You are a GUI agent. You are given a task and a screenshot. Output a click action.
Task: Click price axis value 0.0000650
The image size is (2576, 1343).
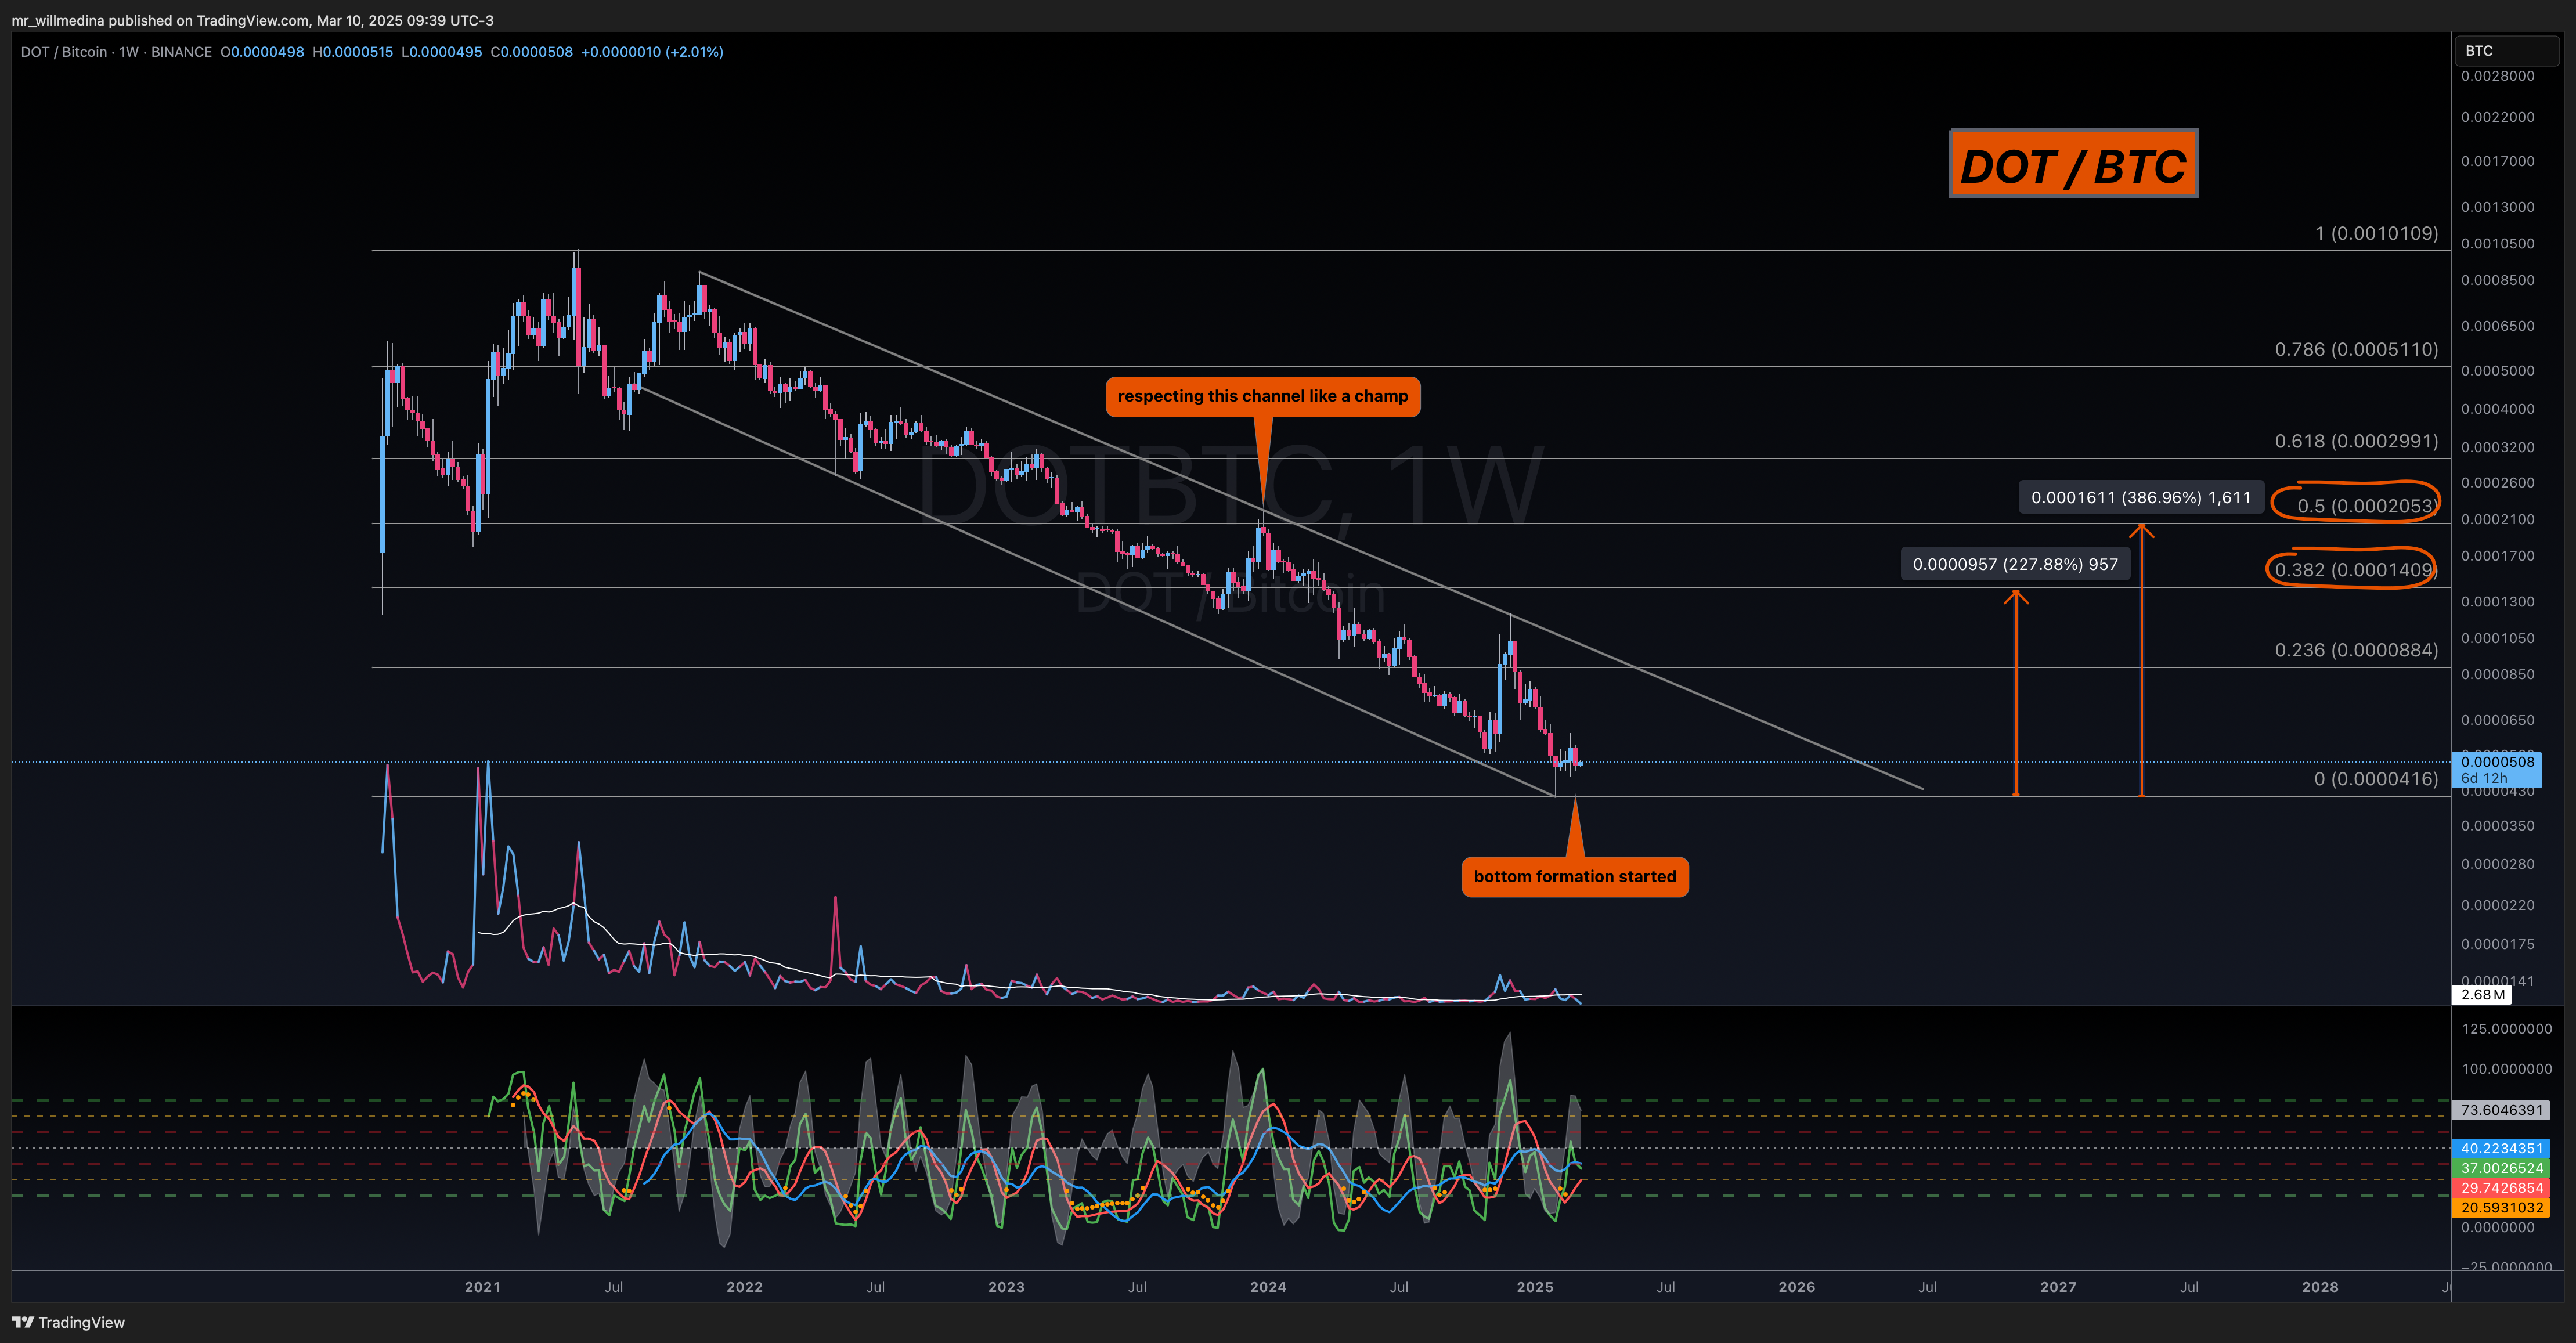coord(2497,720)
